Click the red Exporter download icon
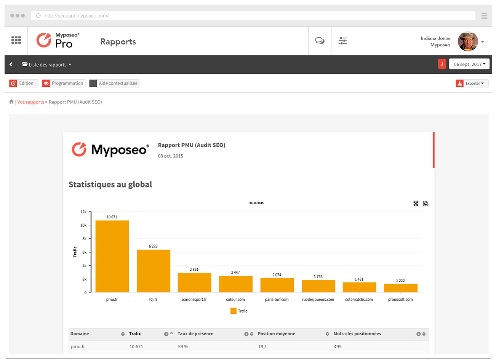 coord(460,83)
